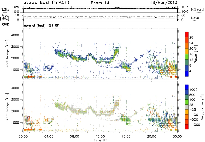This screenshot has height=142, width=205.
Task: Click the bright blue bottom segment of the Power color bar
Action: pos(187,74)
